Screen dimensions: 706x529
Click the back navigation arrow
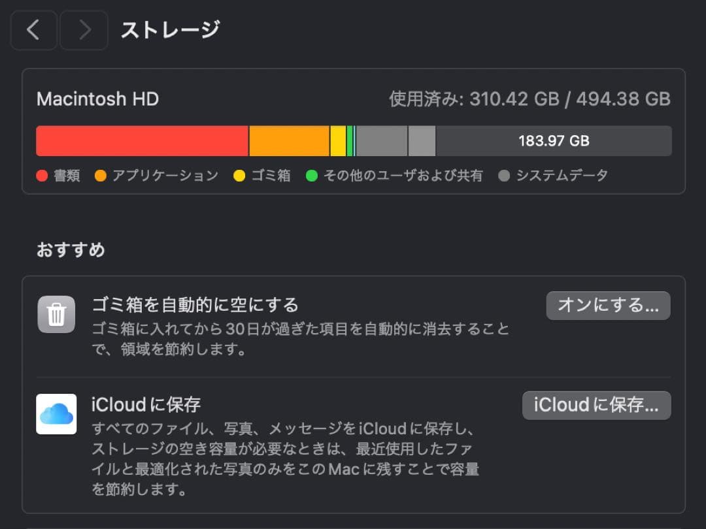(33, 30)
